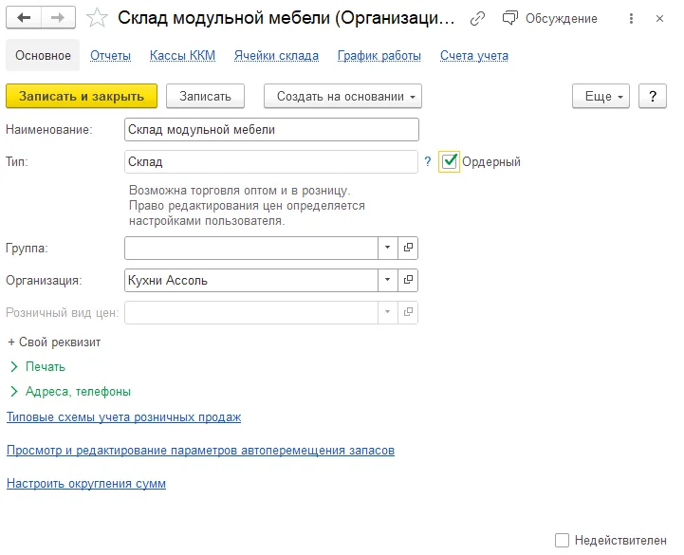Click the help question mark button
Image resolution: width=684 pixels, height=555 pixels.
tap(652, 96)
